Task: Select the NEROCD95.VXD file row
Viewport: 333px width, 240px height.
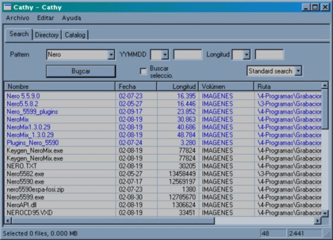Action: tap(163, 213)
